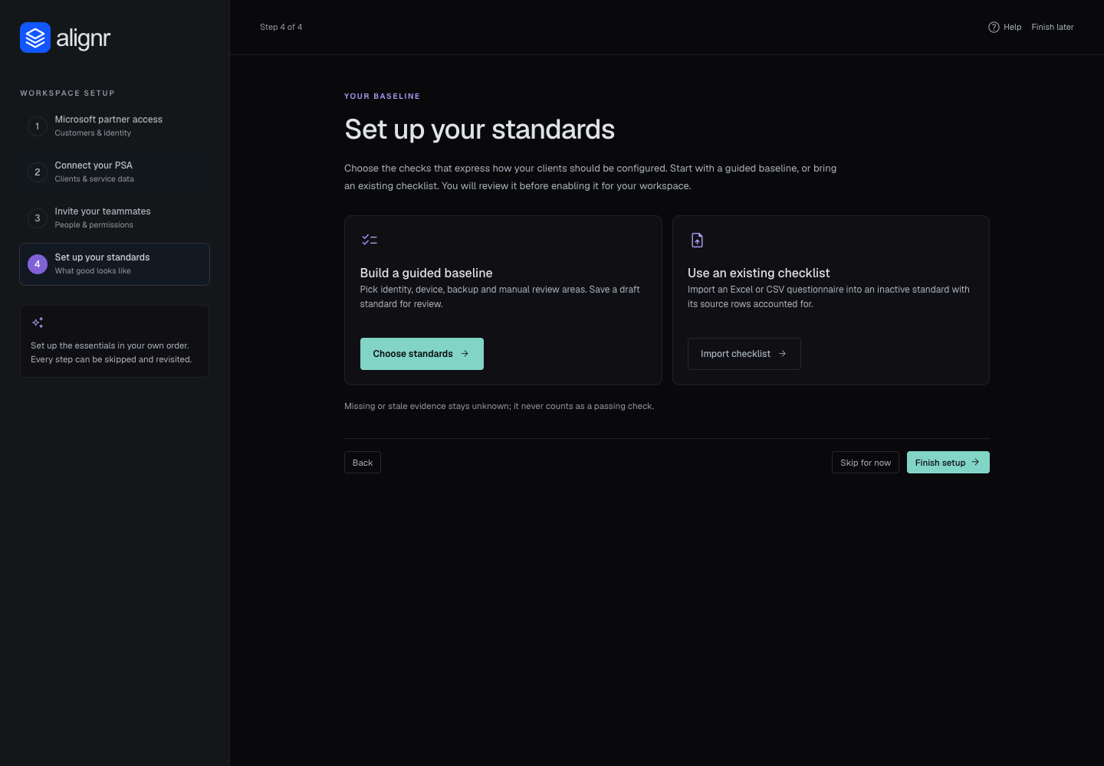
Task: Click the step 1 number circle
Action: pyautogui.click(x=38, y=126)
